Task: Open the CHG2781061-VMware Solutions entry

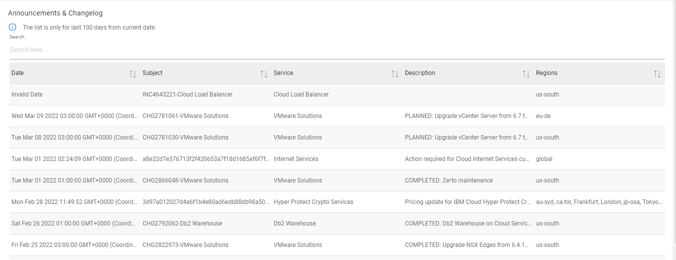Action: coord(185,116)
